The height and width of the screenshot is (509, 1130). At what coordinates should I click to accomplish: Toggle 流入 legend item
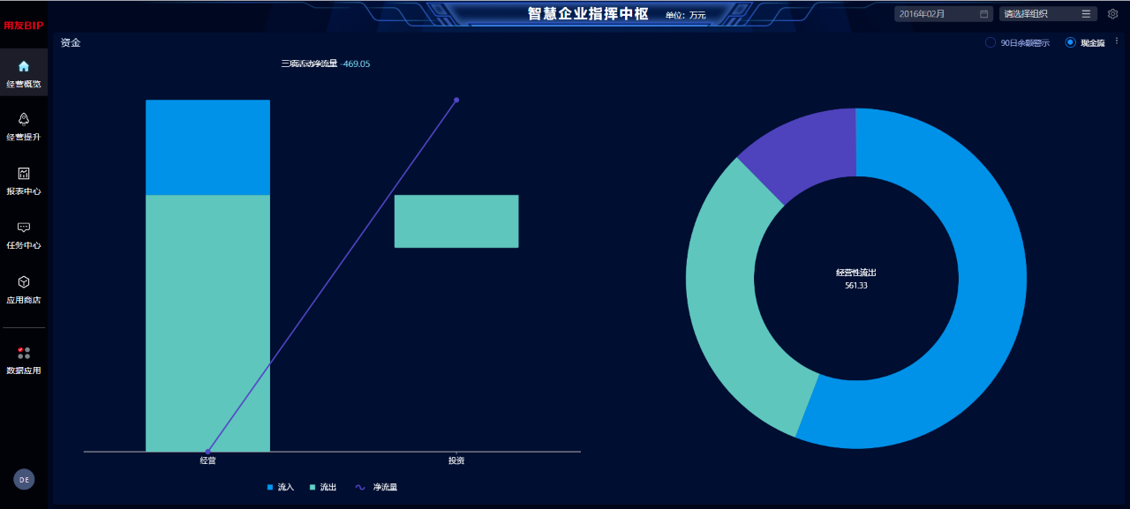(281, 487)
